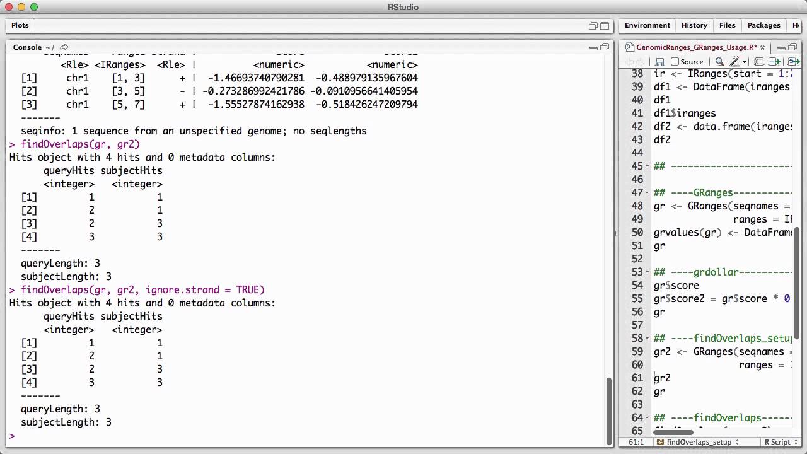Click the RStudio window title
The height and width of the screenshot is (454, 807).
pos(403,7)
